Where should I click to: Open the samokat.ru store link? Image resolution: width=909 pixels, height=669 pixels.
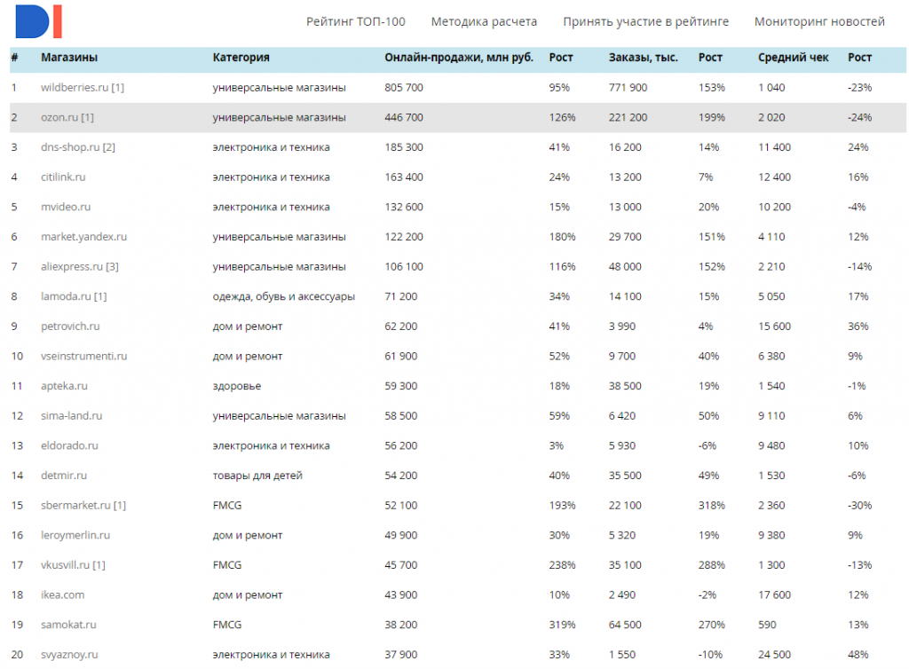click(x=68, y=625)
